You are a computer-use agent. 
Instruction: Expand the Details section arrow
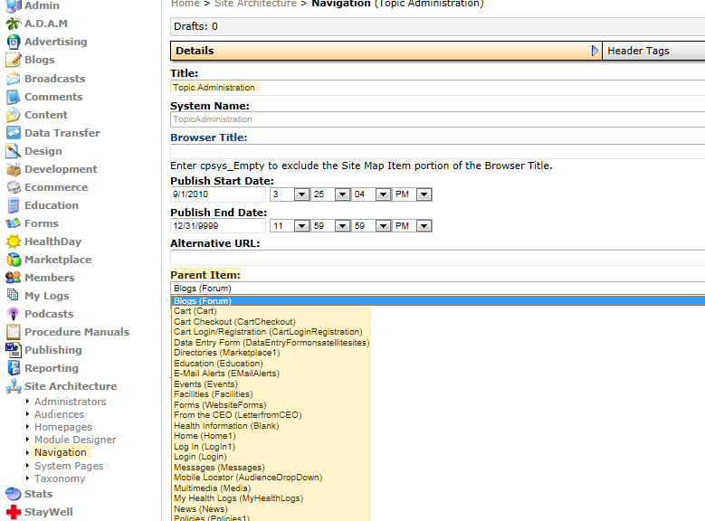click(595, 51)
